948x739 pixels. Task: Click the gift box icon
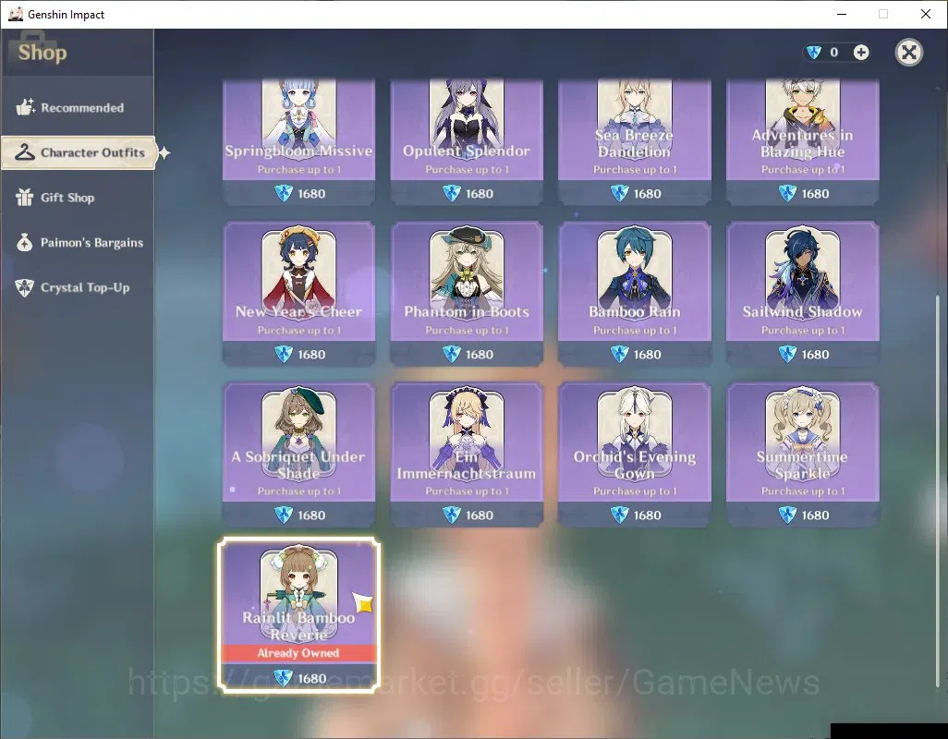point(24,198)
